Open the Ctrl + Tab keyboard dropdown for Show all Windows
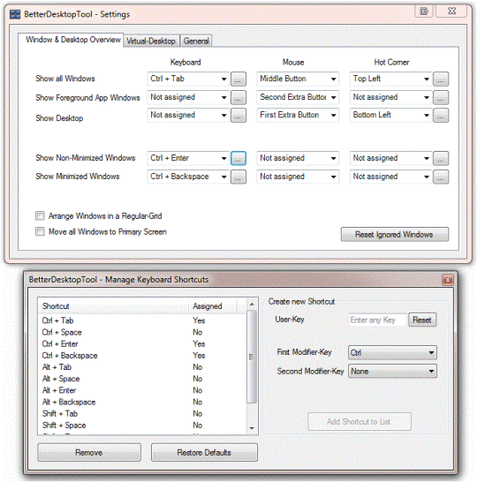Screen dimensions: 477x482 coord(188,79)
